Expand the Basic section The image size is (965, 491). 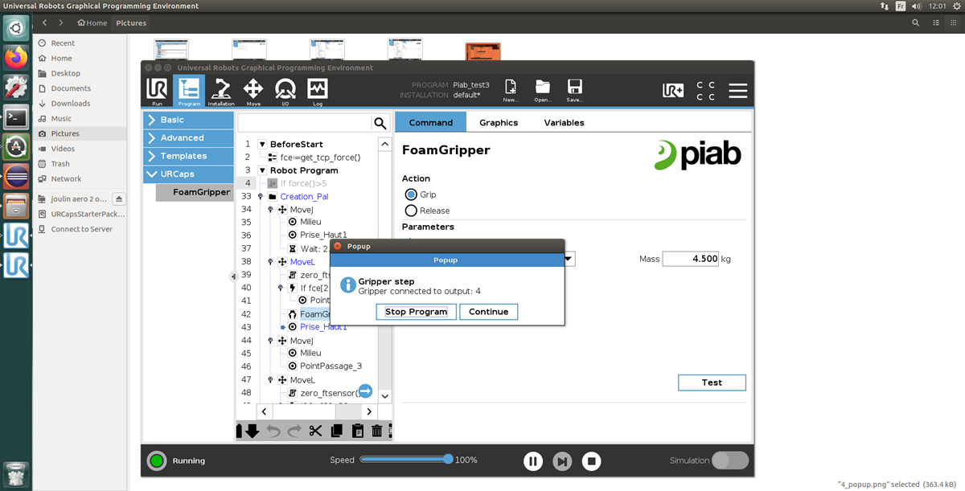coord(187,120)
